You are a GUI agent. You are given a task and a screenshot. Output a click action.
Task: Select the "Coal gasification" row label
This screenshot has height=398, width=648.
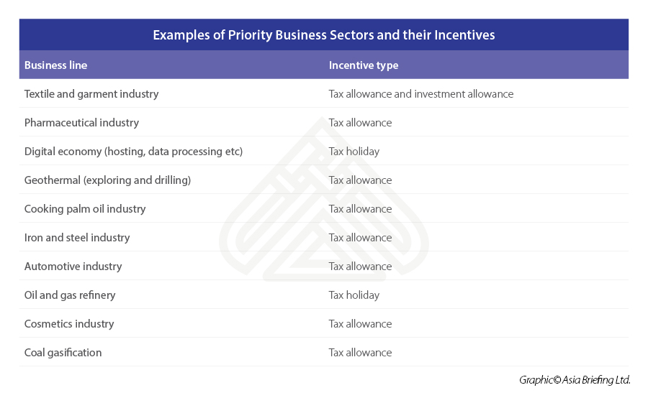tap(63, 353)
